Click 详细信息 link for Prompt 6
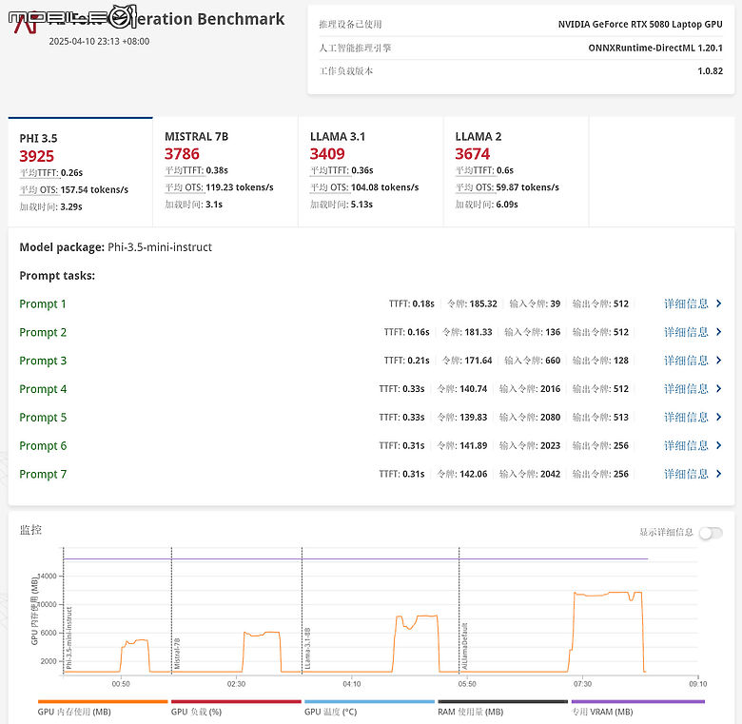This screenshot has height=724, width=742. click(x=686, y=446)
